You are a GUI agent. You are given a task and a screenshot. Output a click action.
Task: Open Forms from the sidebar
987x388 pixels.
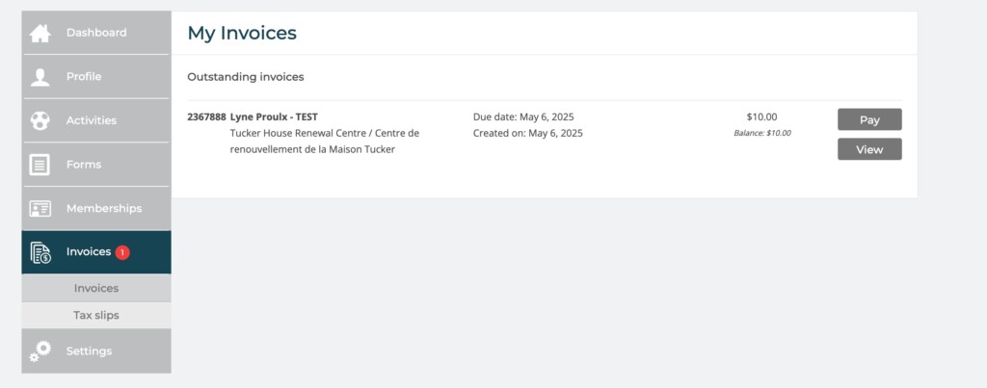96,165
